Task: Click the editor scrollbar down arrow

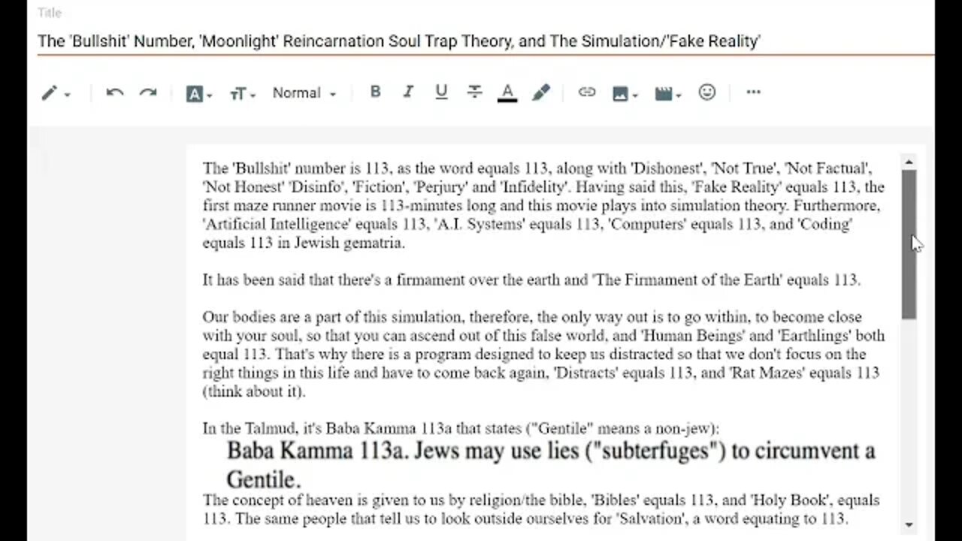Action: click(909, 524)
